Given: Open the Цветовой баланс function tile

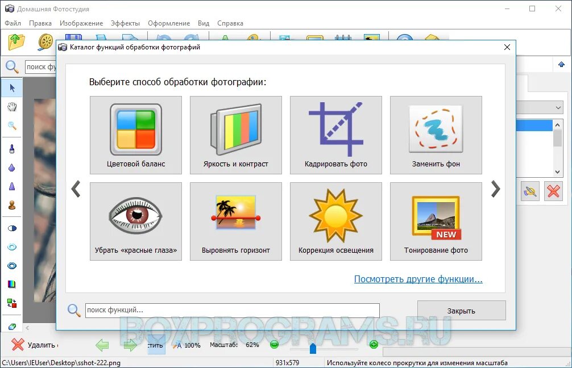Looking at the screenshot, I should click(136, 135).
